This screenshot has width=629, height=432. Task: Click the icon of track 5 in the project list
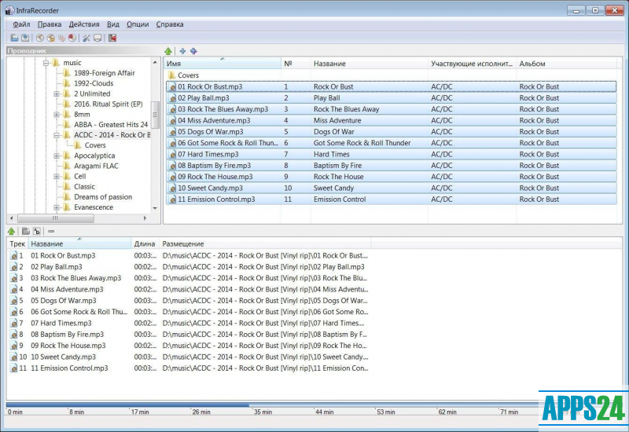click(14, 301)
